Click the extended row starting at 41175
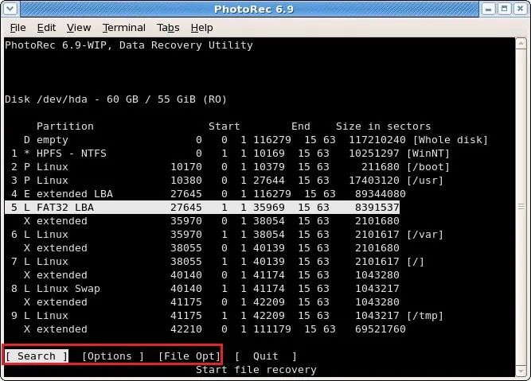This screenshot has height=381, width=531. point(212,302)
